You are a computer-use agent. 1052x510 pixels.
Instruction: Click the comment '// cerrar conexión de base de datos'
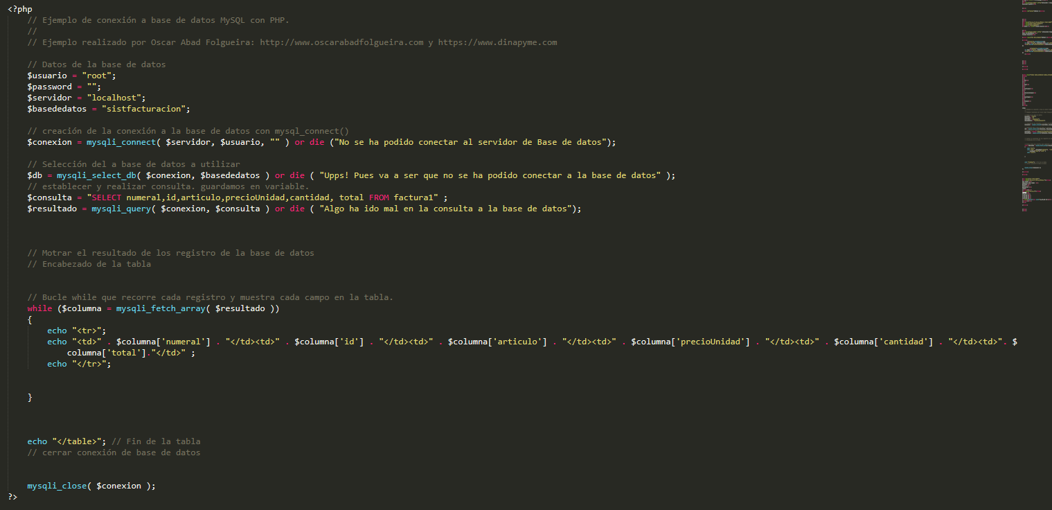click(114, 452)
